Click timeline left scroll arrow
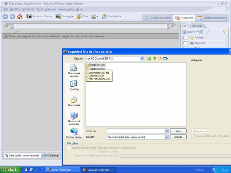 7,26
